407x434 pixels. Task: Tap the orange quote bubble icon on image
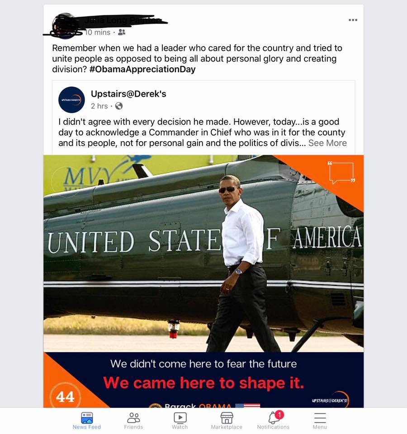coord(341,172)
